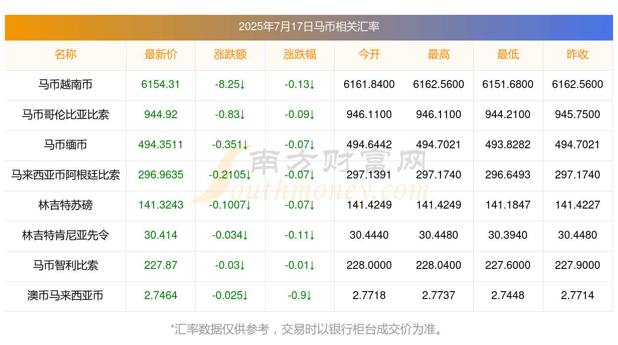The height and width of the screenshot is (345, 618).
Task: Select low value 296.6493
Action: [x=508, y=175]
